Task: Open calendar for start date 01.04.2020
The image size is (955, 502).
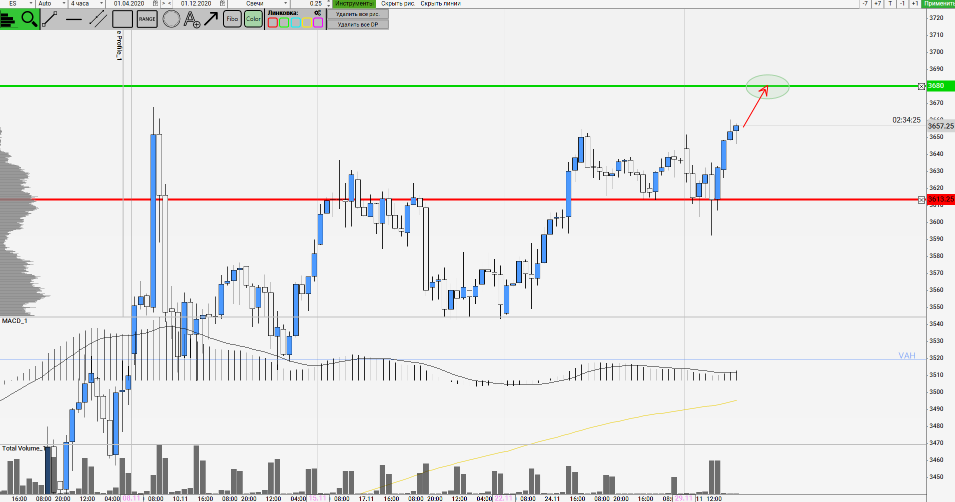Action: (156, 3)
